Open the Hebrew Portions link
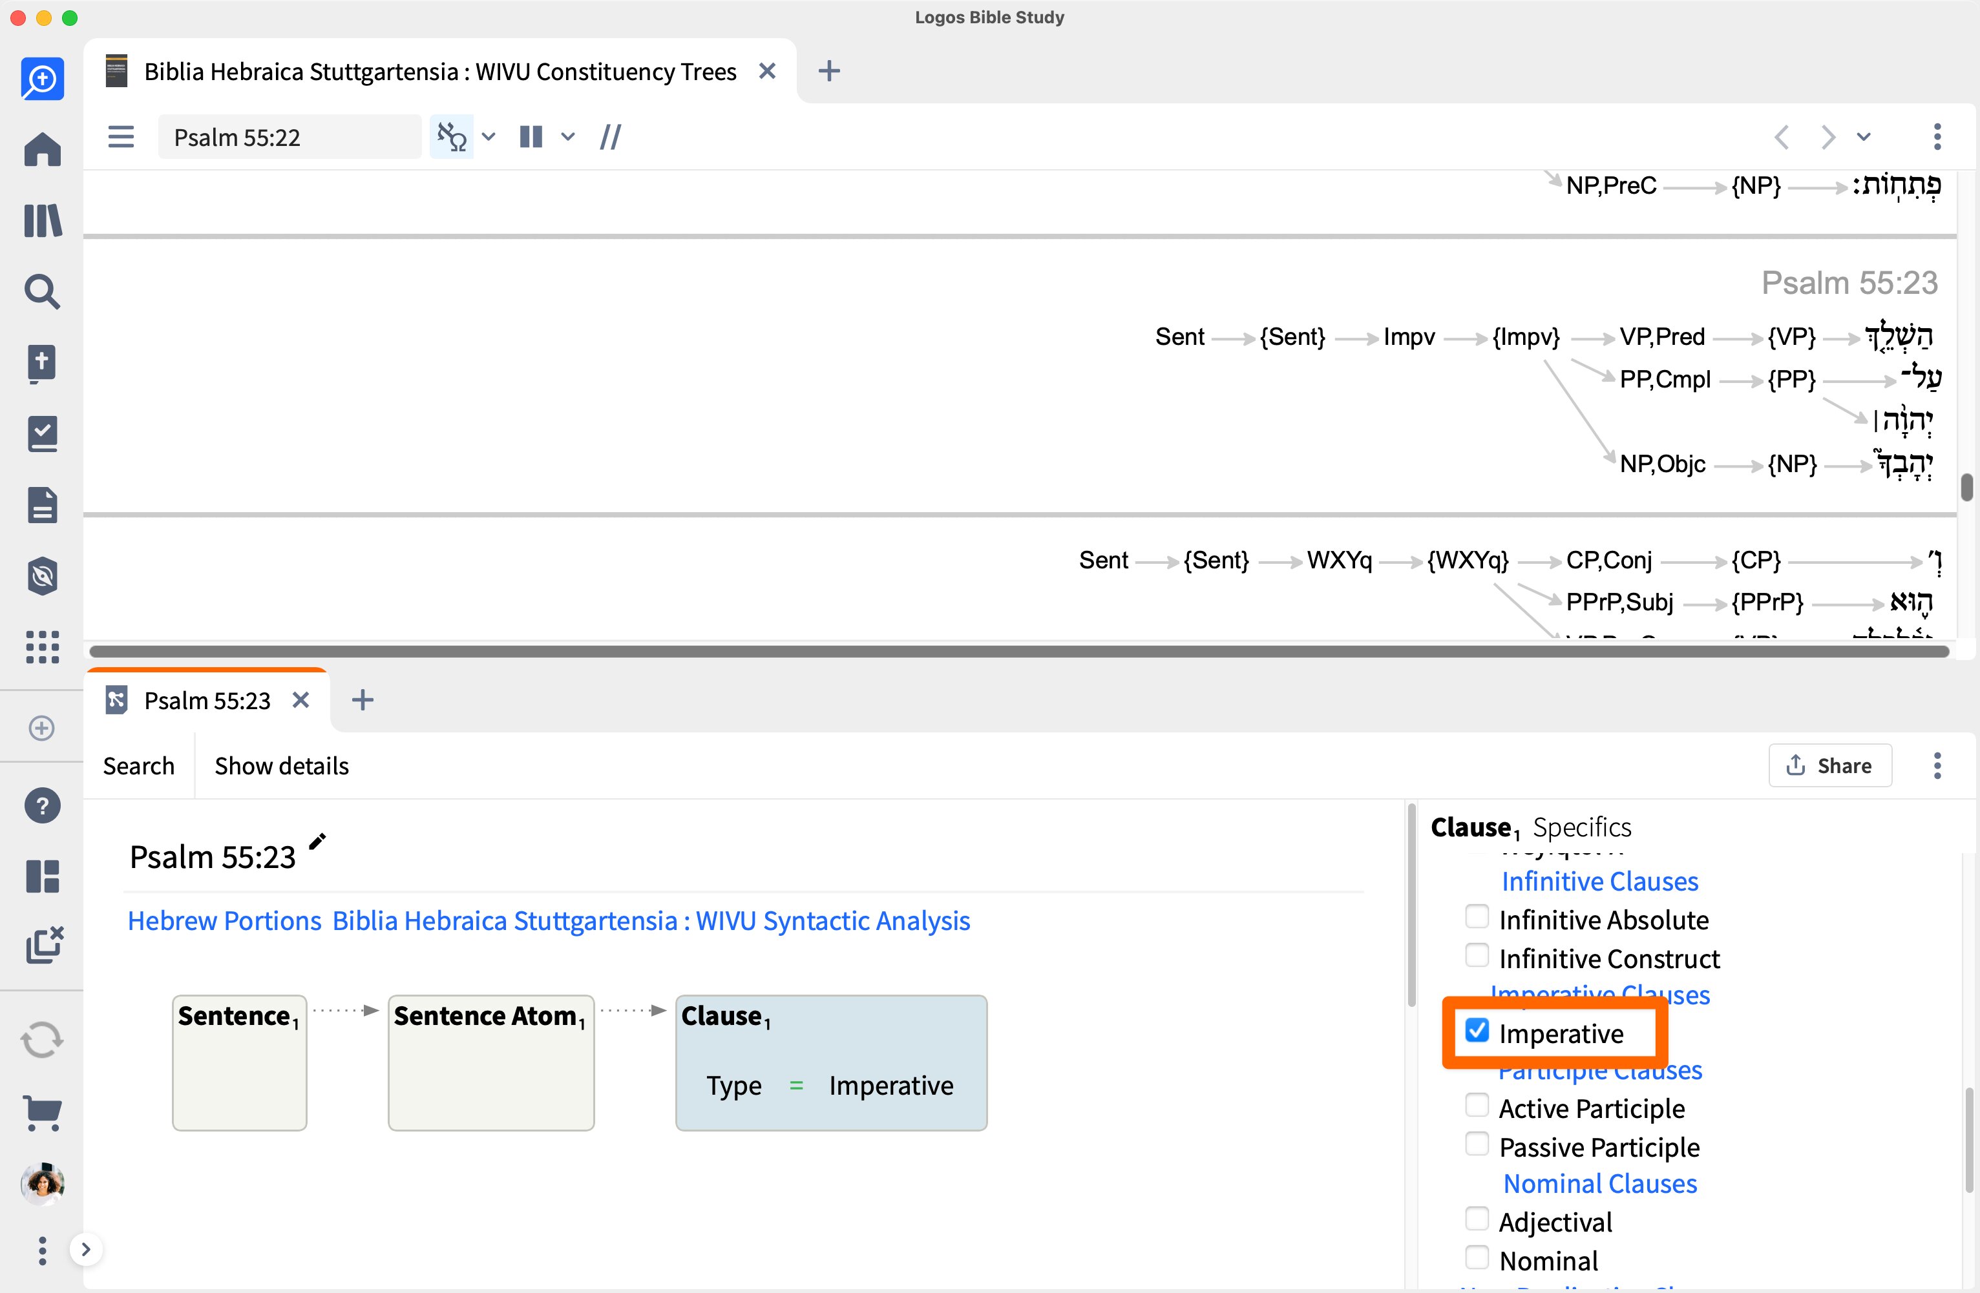 [x=225, y=922]
